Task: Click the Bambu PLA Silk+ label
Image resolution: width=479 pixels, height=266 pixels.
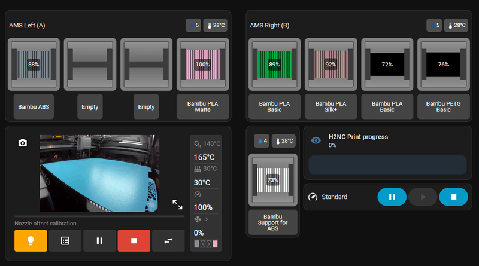Action: click(x=331, y=107)
